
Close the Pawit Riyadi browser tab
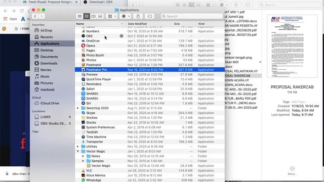[76, 2]
